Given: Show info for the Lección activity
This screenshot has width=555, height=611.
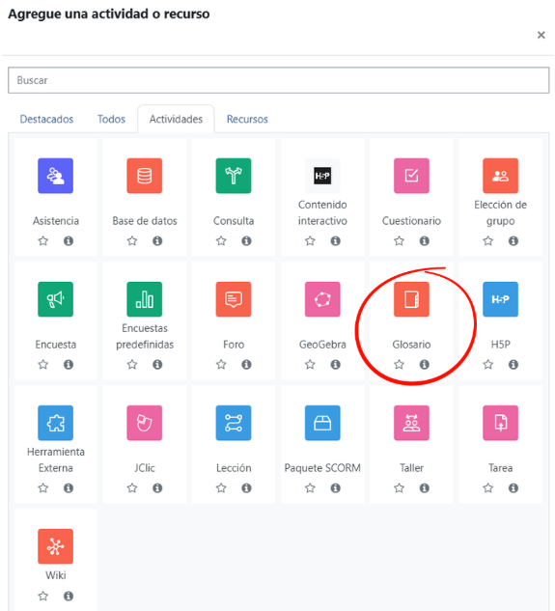Looking at the screenshot, I should coord(246,487).
